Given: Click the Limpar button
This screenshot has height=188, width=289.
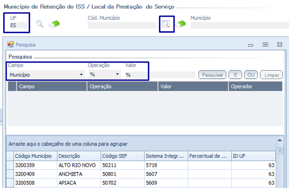Looking at the screenshot, I should 271,75.
